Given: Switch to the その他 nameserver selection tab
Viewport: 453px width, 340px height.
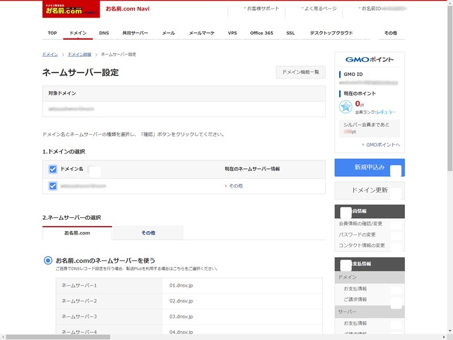Looking at the screenshot, I should pyautogui.click(x=148, y=233).
